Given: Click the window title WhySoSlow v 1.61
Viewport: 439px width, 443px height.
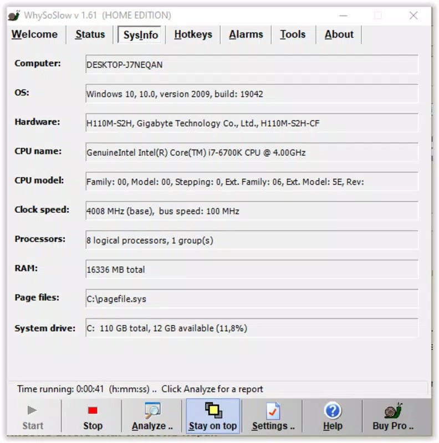Looking at the screenshot, I should pyautogui.click(x=98, y=16).
